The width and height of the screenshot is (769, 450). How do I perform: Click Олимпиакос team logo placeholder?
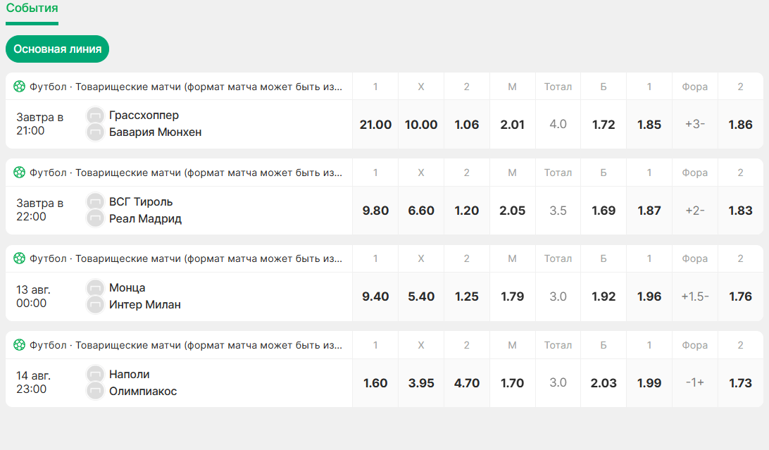coord(95,391)
